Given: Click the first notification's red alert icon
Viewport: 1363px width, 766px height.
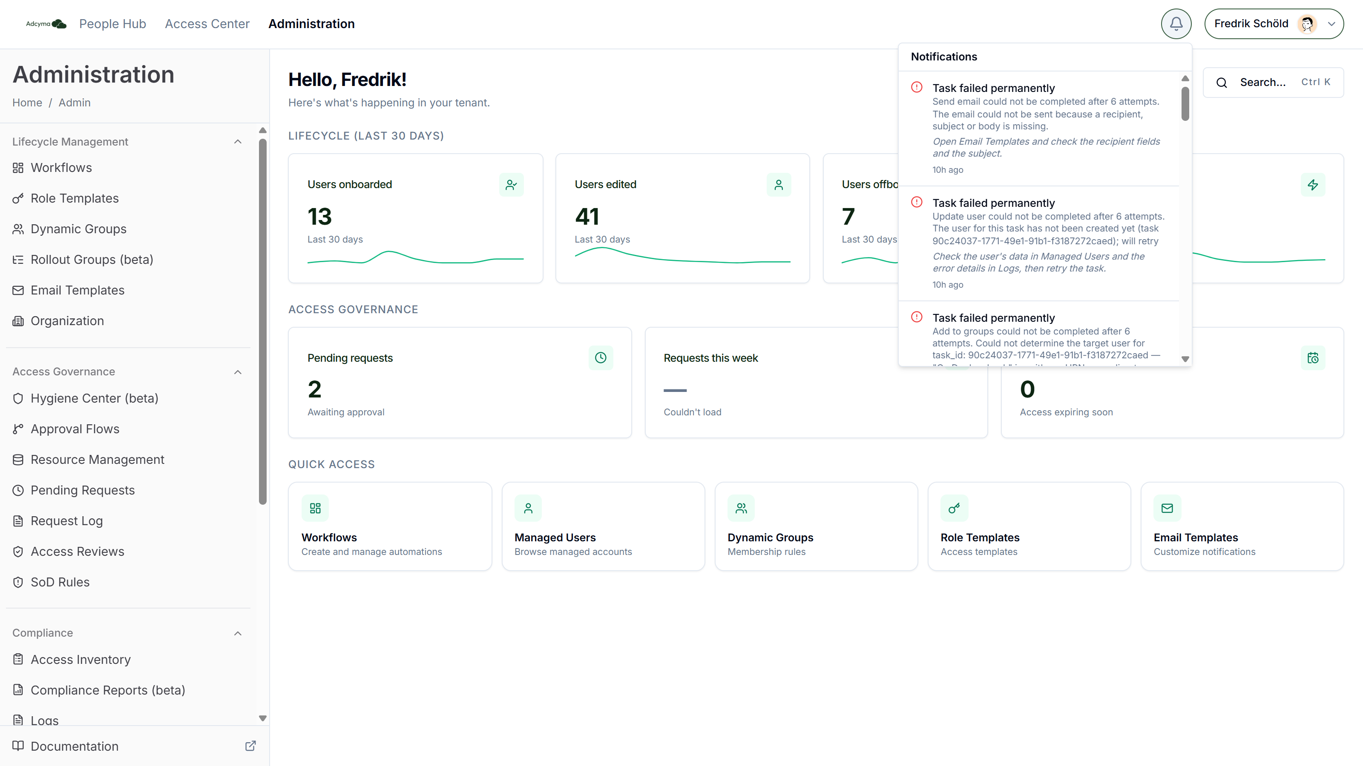Looking at the screenshot, I should click(x=917, y=87).
